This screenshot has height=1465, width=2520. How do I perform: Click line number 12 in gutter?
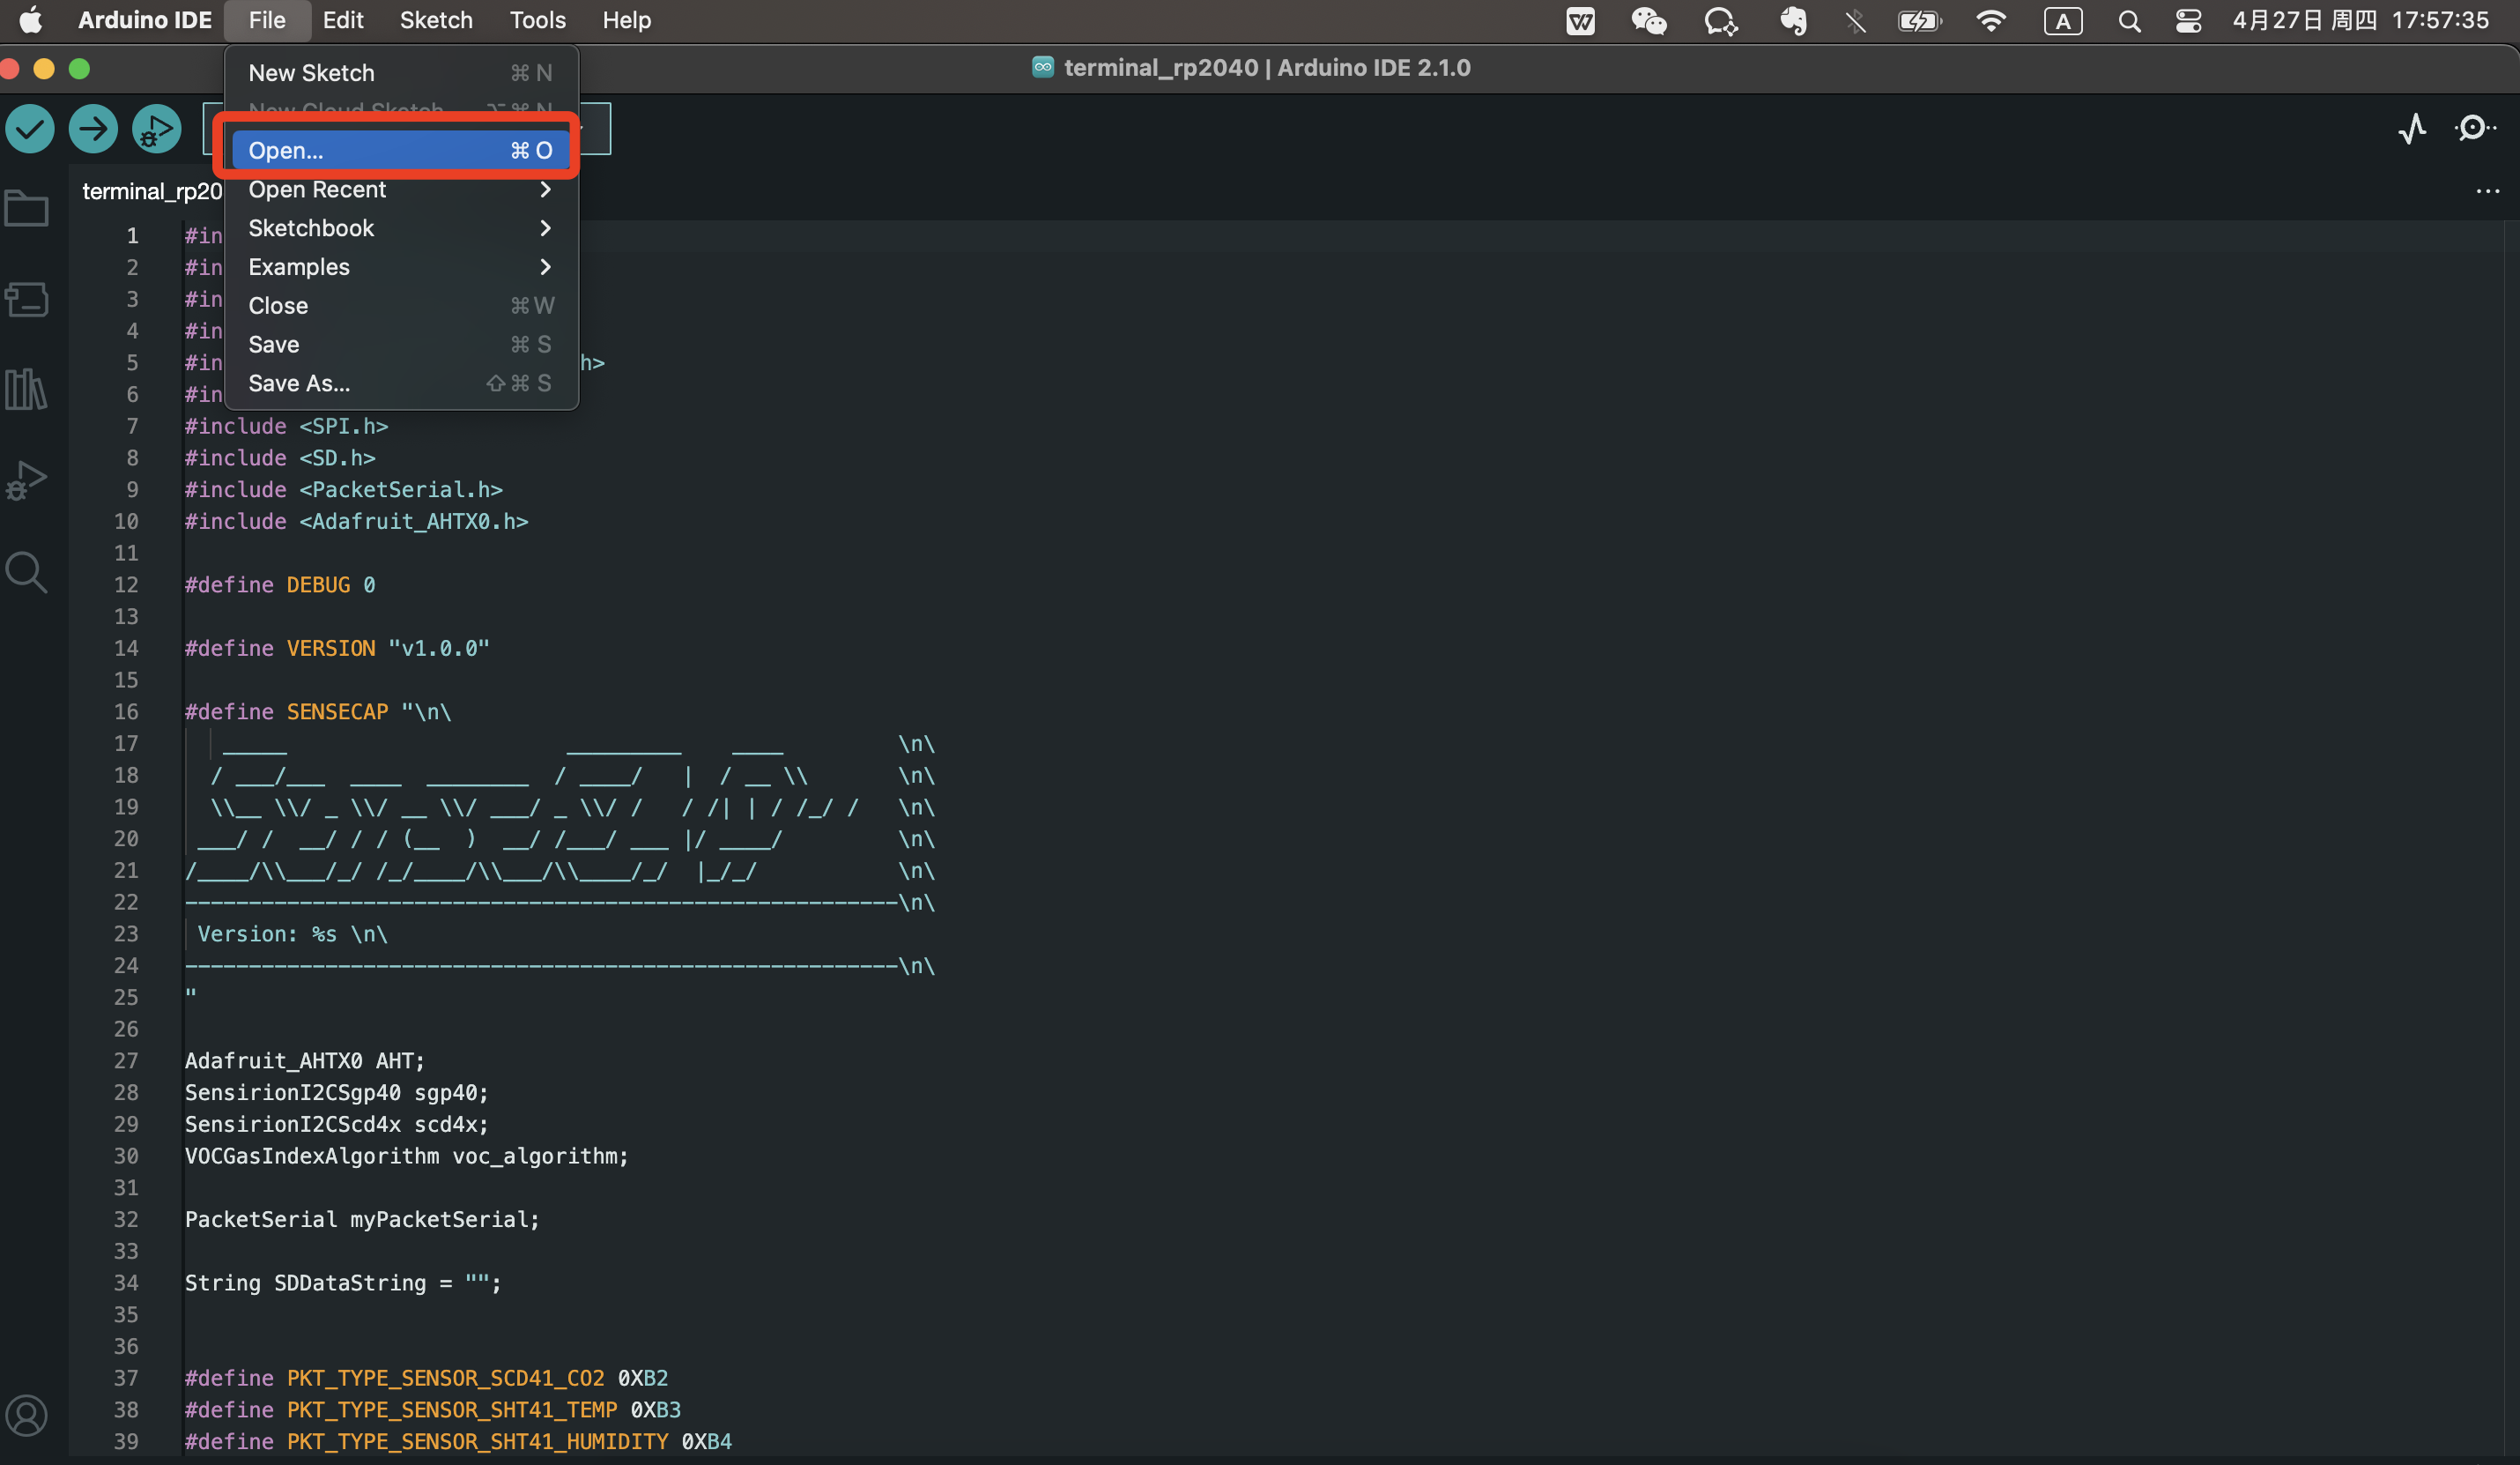pos(126,584)
